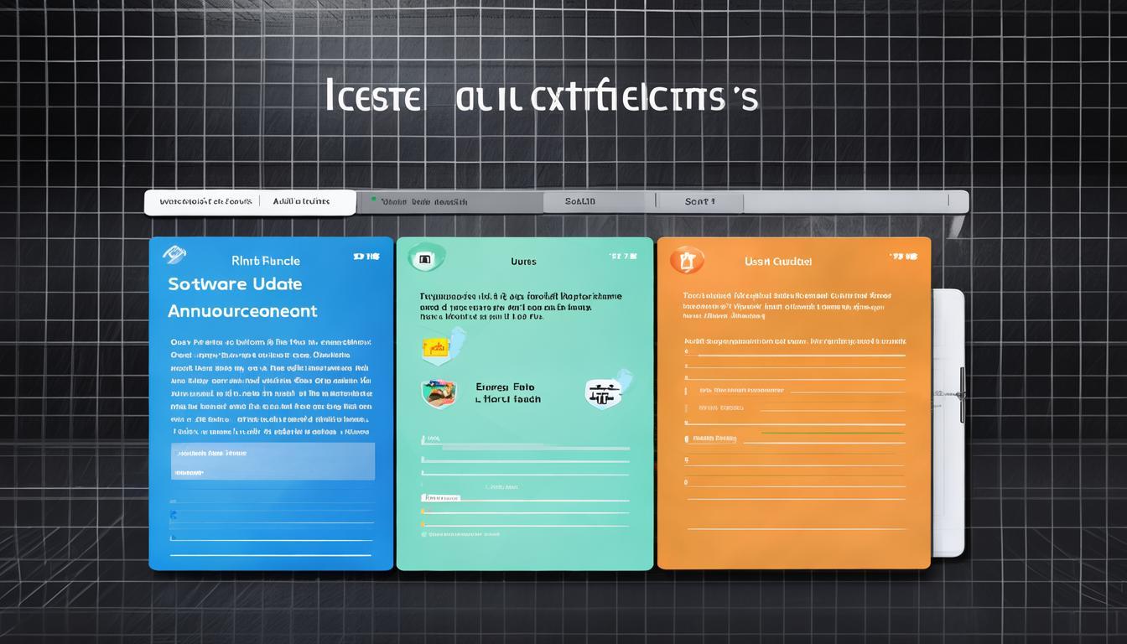Click the white tools badge icon in the teal card

click(x=600, y=392)
